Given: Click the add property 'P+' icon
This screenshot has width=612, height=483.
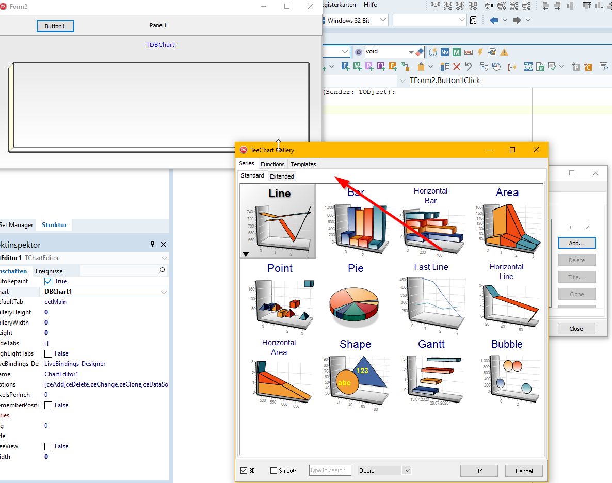Looking at the screenshot, I should [369, 67].
